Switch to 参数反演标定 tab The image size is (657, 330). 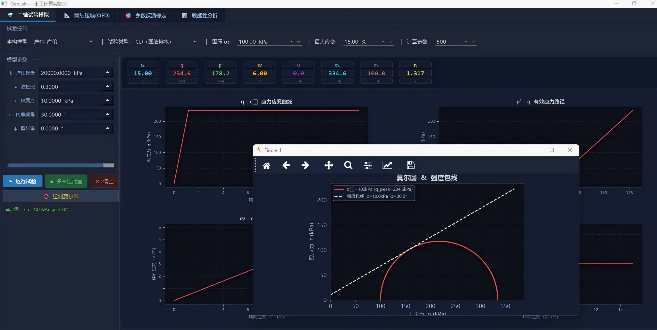point(146,15)
